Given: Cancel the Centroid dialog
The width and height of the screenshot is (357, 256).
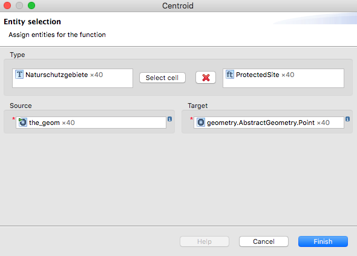Looking at the screenshot, I should 264,241.
